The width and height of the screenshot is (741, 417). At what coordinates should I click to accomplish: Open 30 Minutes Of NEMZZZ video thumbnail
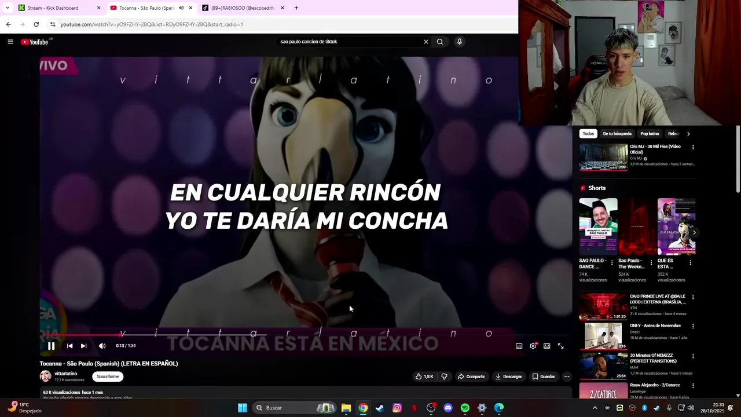pos(603,366)
